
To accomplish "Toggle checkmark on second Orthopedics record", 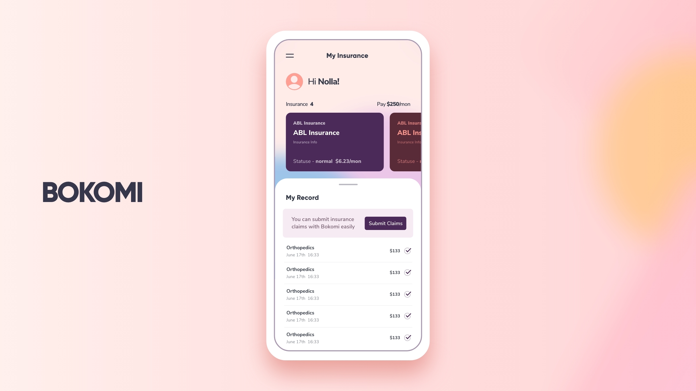I will 408,272.
